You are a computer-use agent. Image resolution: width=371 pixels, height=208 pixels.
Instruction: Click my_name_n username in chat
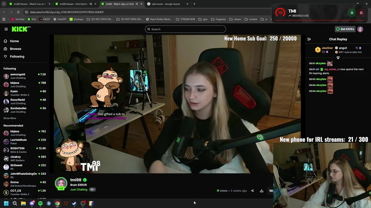click(331, 69)
